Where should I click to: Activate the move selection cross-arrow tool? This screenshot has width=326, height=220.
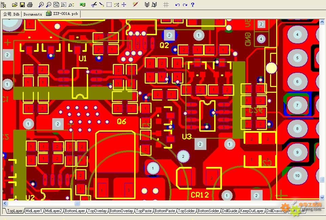pyautogui.click(x=124, y=5)
